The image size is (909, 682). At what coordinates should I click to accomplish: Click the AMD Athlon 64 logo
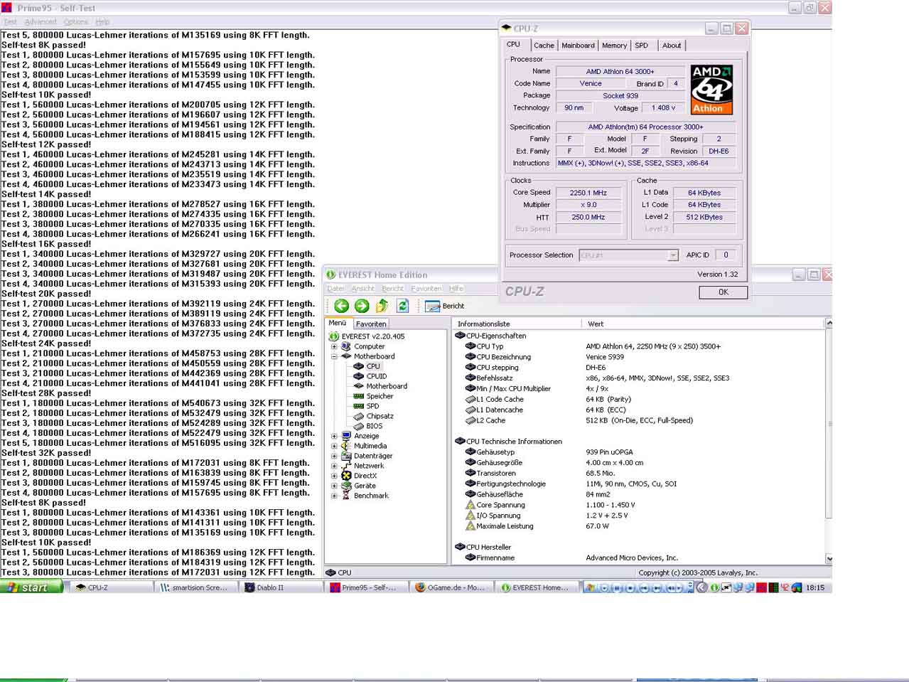pyautogui.click(x=711, y=90)
